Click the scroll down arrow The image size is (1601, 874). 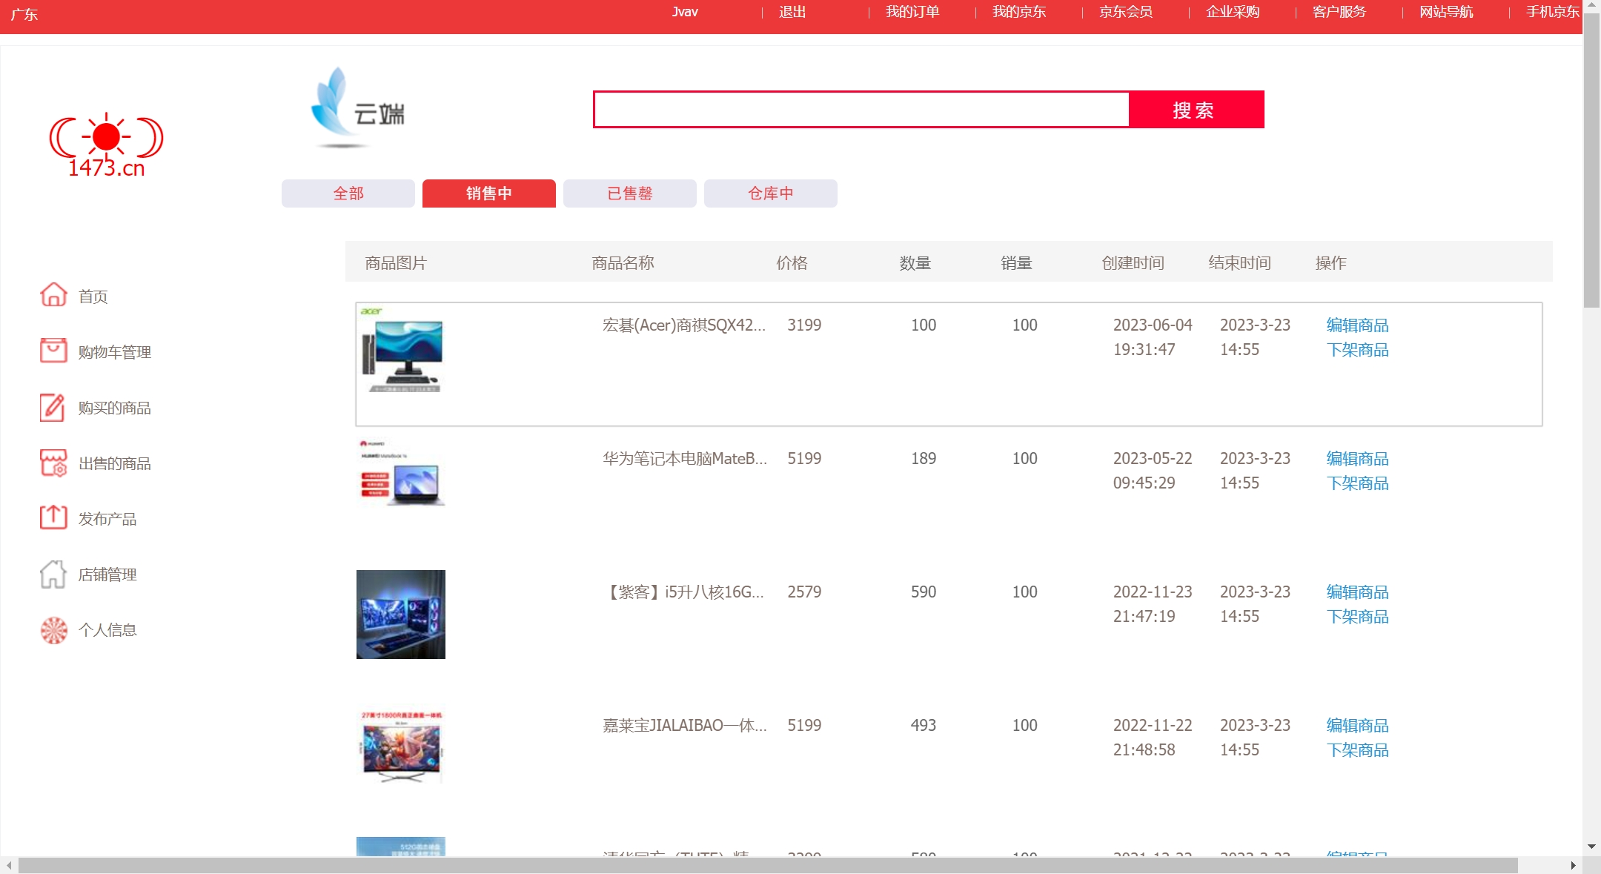tap(1591, 847)
